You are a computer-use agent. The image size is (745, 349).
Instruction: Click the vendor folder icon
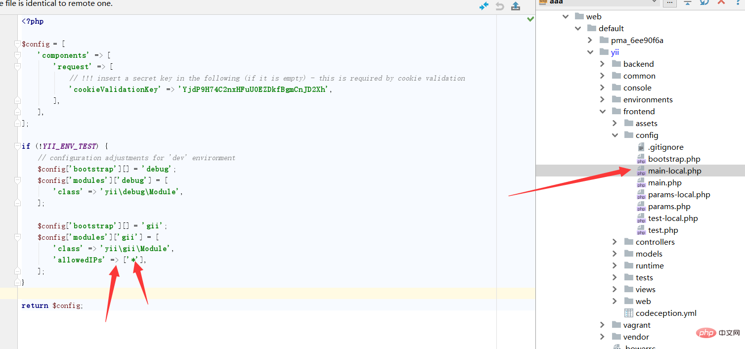(x=616, y=337)
